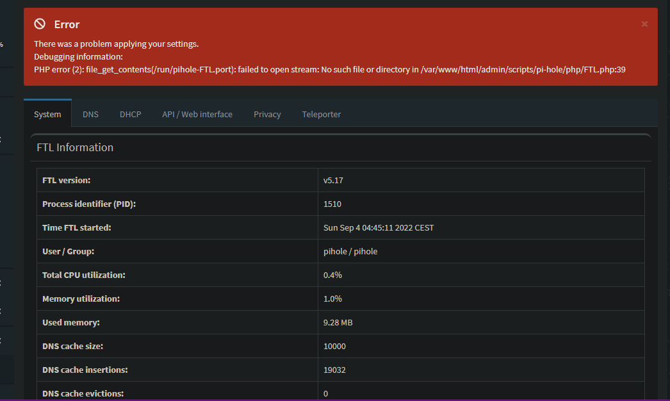Image resolution: width=670 pixels, height=401 pixels.
Task: Click the Used memory value 9.28 MB
Action: [338, 323]
